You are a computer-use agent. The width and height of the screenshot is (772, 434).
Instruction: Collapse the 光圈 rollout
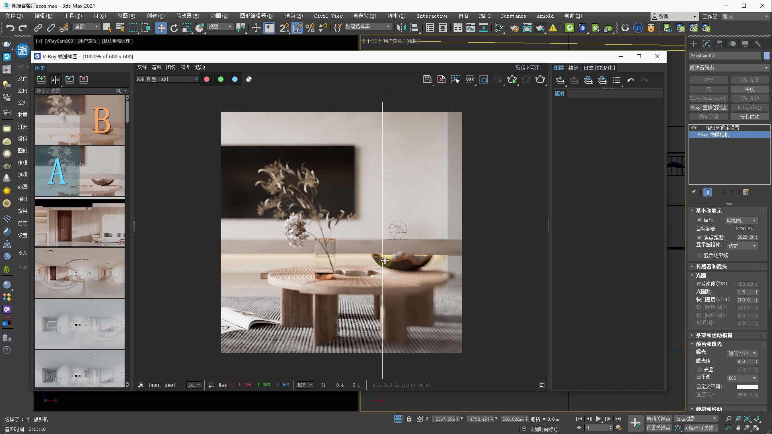[x=700, y=276]
